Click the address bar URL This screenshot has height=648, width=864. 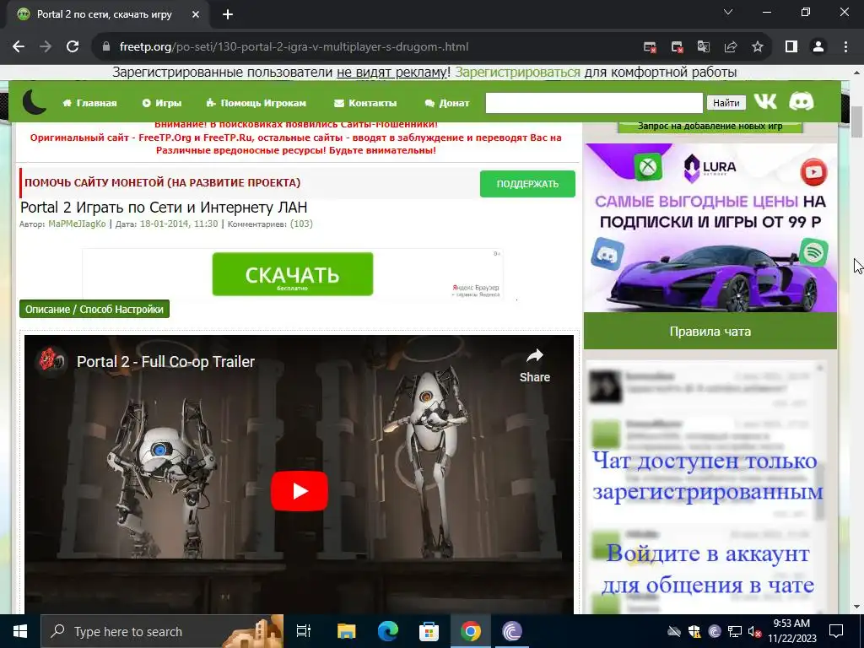(294, 47)
